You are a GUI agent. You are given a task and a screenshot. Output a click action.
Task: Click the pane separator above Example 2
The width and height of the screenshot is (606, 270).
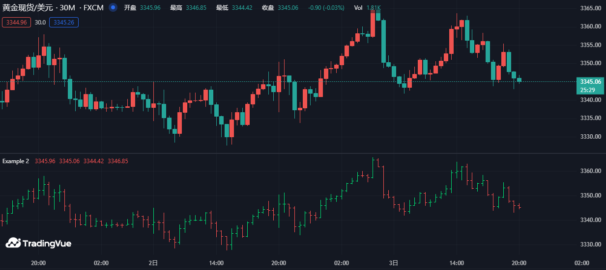pyautogui.click(x=295, y=153)
